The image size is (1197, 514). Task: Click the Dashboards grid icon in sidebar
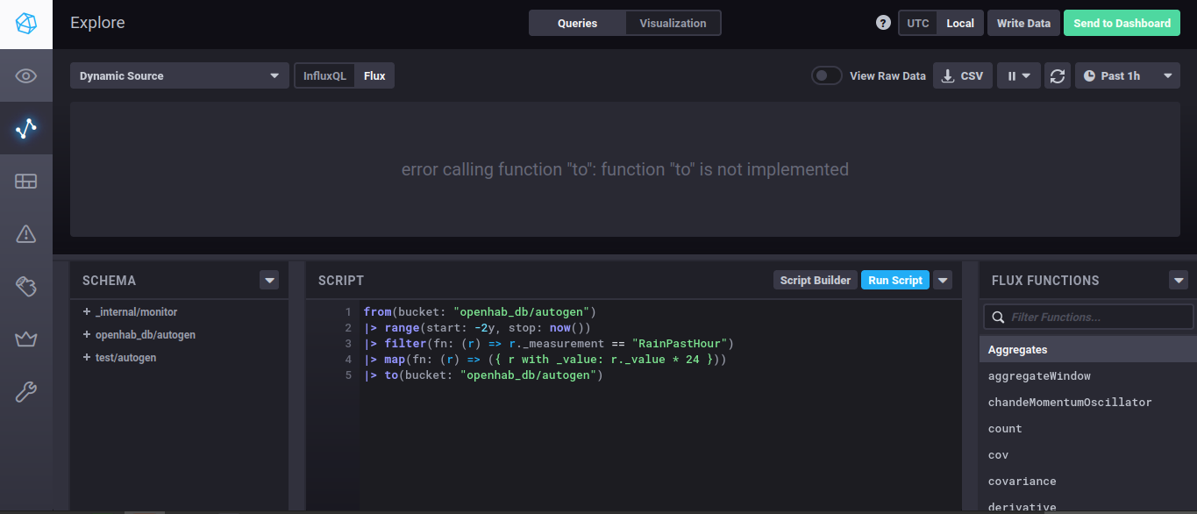point(25,182)
